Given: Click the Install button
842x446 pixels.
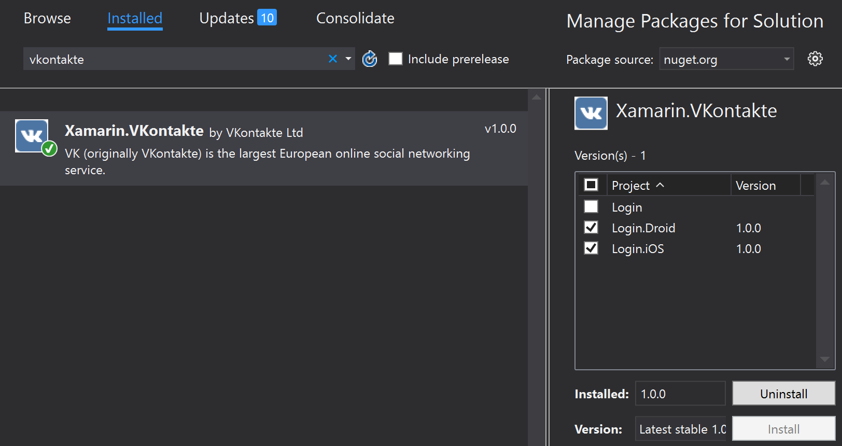Looking at the screenshot, I should pos(783,429).
